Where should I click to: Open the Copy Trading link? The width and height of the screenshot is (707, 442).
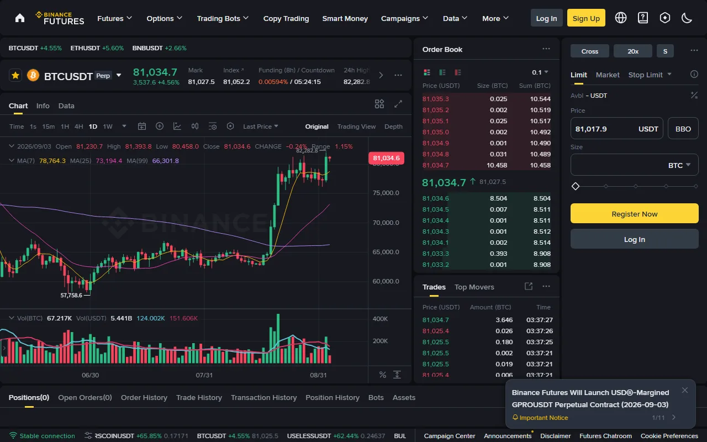pos(286,18)
